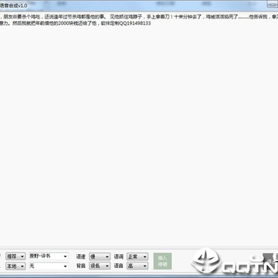
Task: Open the 本地 dropdown
Action: [x=15, y=266]
